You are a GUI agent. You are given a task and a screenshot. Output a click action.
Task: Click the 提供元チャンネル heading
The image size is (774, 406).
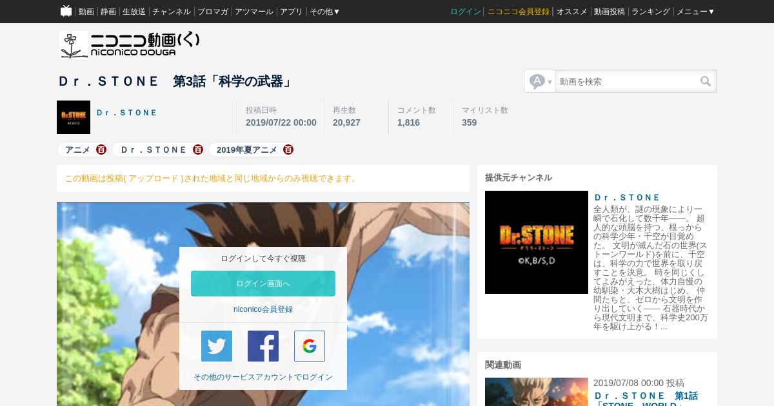coord(519,178)
